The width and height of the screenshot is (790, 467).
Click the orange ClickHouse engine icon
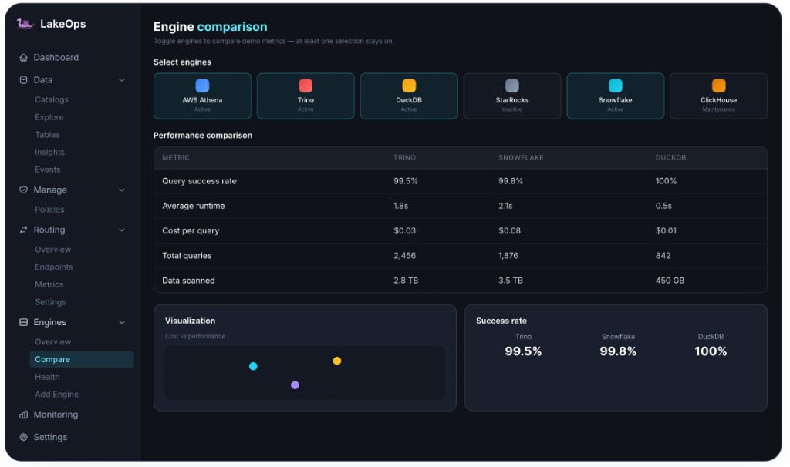(x=718, y=86)
